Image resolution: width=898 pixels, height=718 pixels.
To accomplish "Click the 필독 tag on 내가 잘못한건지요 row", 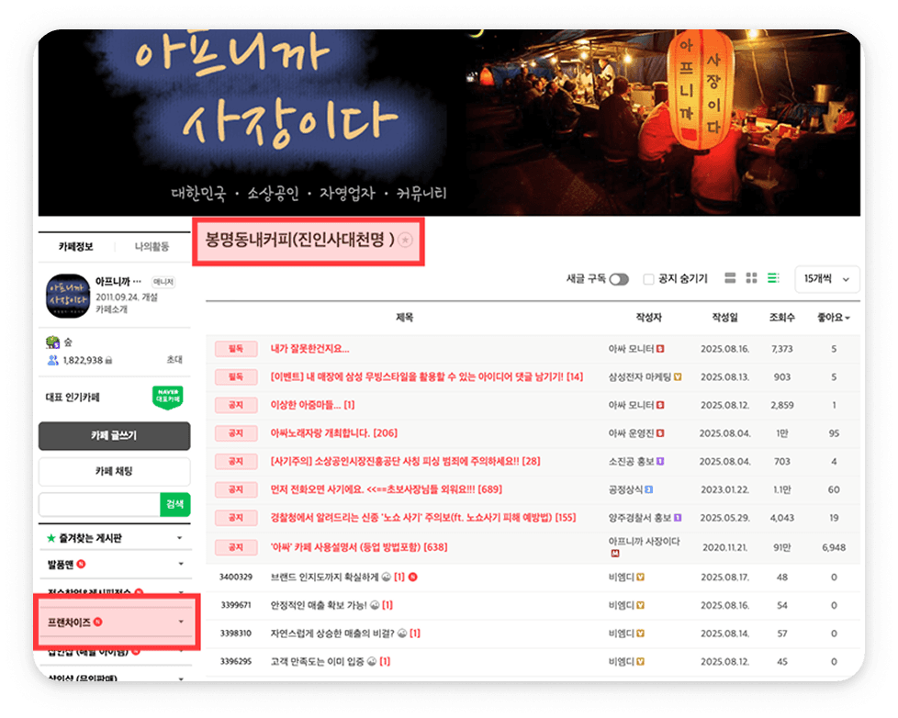I will click(x=236, y=349).
